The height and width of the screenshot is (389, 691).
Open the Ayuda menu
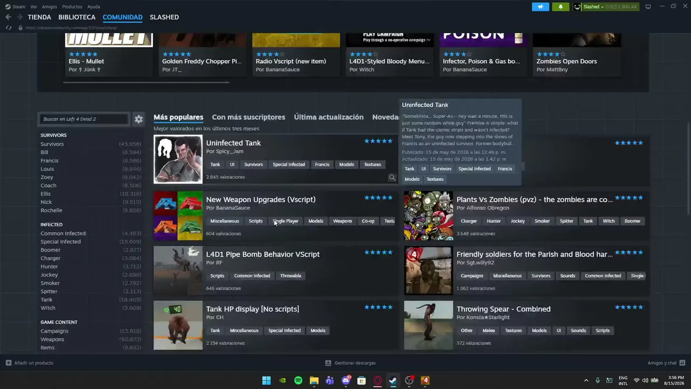(93, 6)
